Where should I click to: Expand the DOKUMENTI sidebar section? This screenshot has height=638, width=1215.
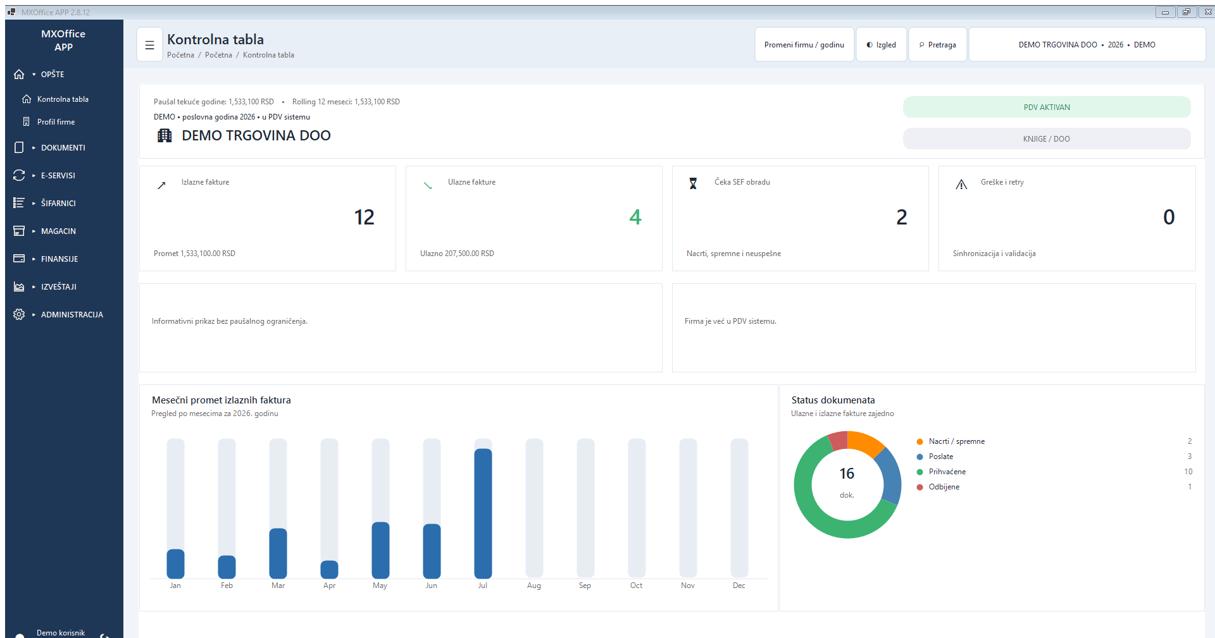click(x=63, y=147)
